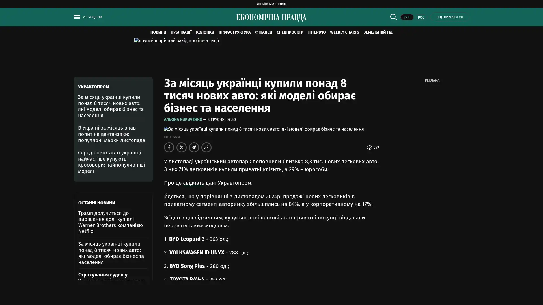Image resolution: width=543 pixels, height=305 pixels.
Task: Copy article link icon
Action: pos(206,147)
